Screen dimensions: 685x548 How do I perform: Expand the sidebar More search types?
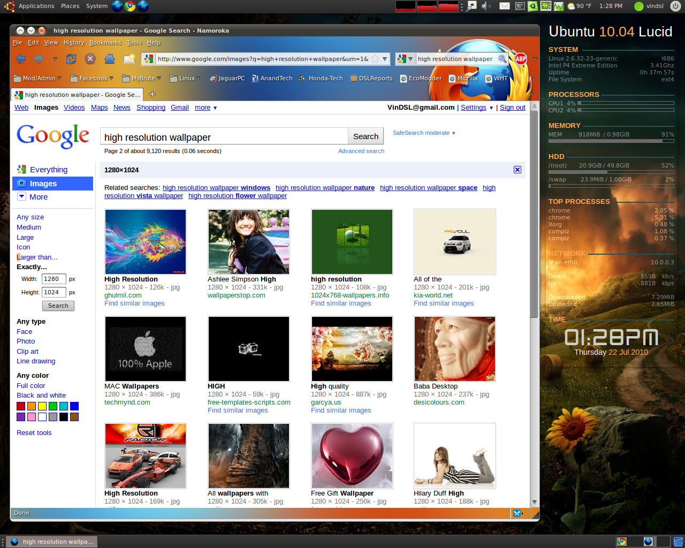tap(33, 197)
